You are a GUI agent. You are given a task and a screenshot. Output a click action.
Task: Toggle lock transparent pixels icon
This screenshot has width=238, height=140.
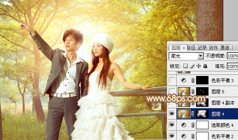point(185,66)
